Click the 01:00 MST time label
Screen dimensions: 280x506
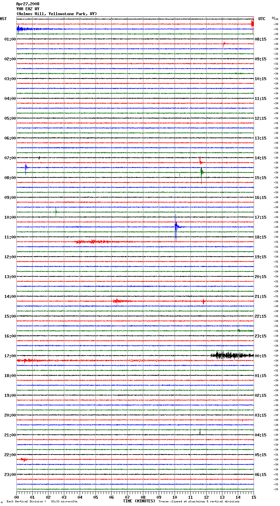10,39
